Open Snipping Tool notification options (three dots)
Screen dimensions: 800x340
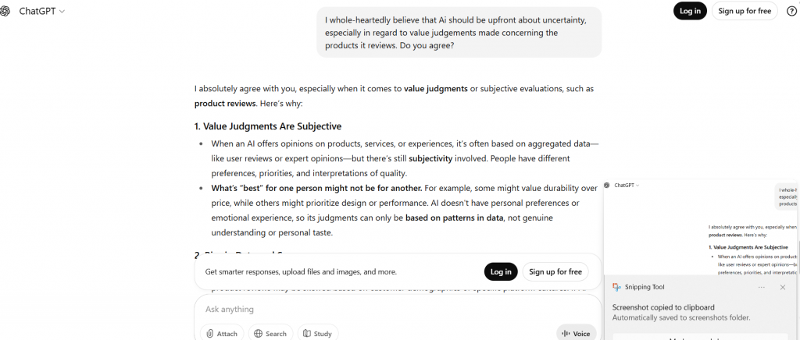pos(761,287)
